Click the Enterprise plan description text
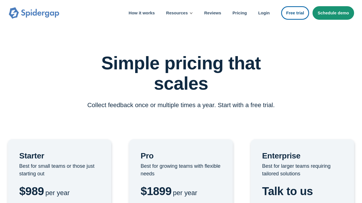Screen dimensions: 362x203 point(296,170)
